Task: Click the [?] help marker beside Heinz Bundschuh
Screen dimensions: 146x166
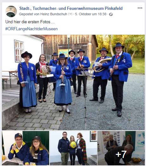Action: pyautogui.click(x=70, y=14)
